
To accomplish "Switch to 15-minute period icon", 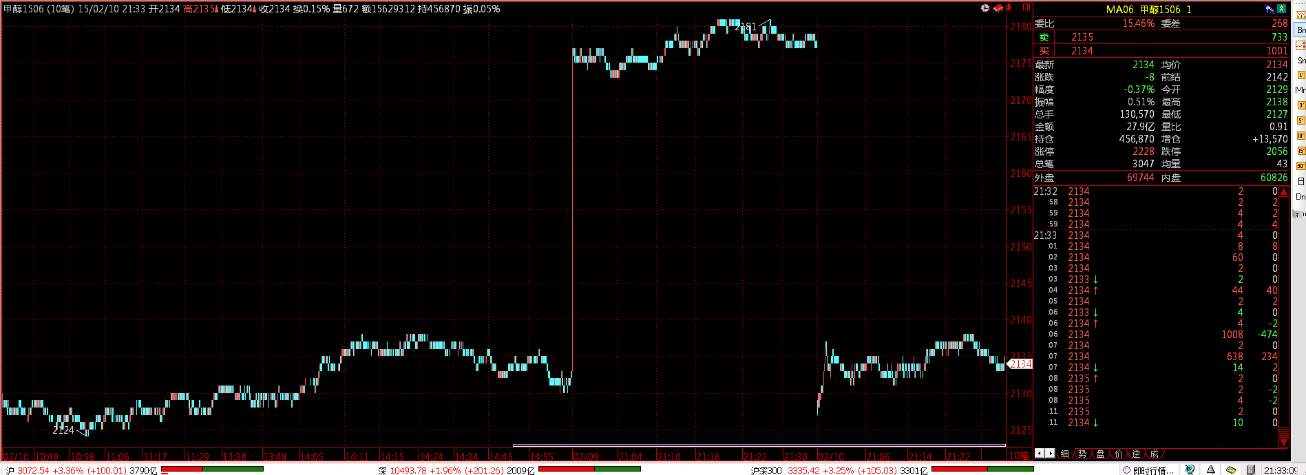I will 1301,151.
